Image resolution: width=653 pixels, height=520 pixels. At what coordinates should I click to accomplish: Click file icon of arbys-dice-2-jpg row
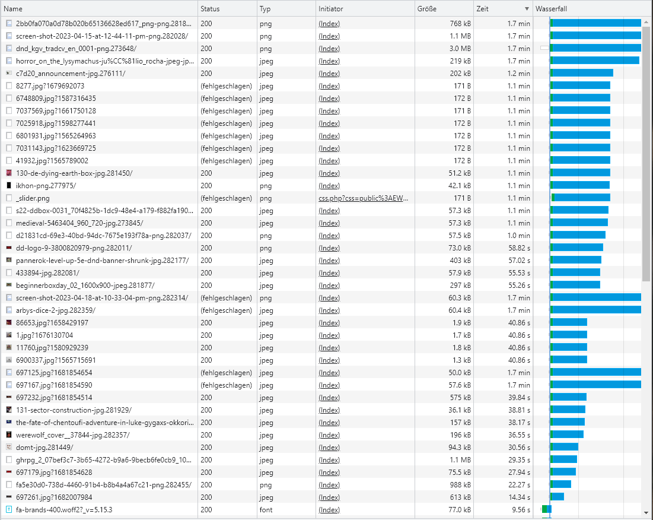[x=9, y=310]
